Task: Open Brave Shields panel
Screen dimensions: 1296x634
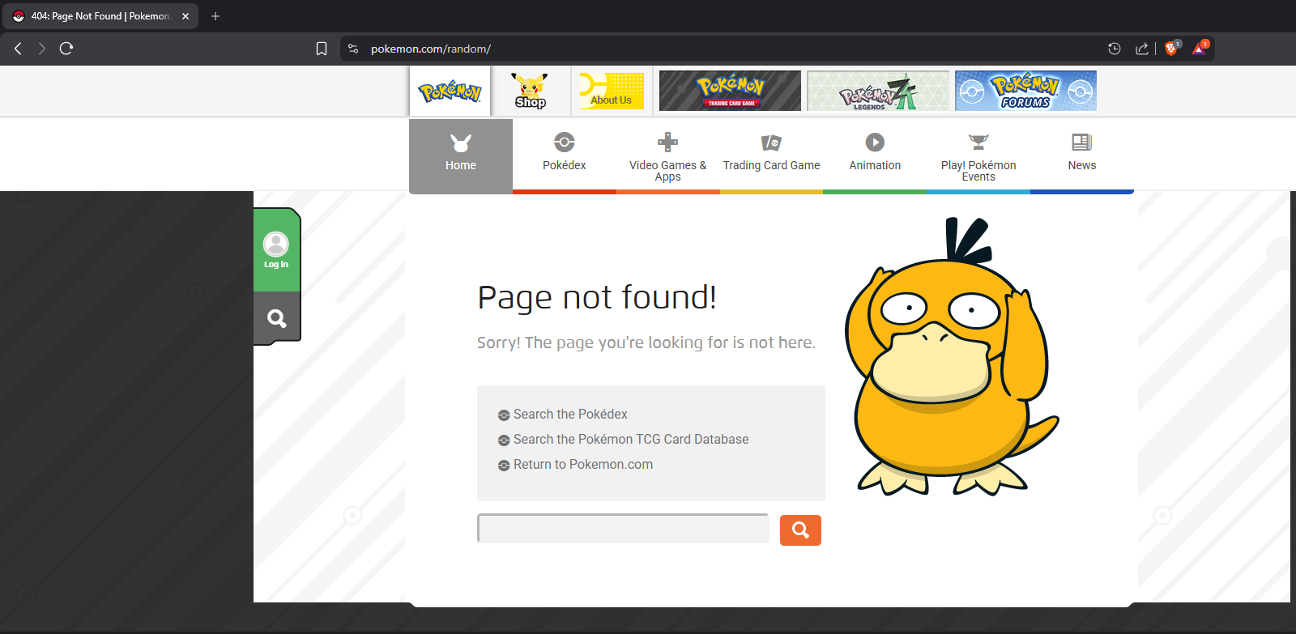Action: click(1171, 49)
